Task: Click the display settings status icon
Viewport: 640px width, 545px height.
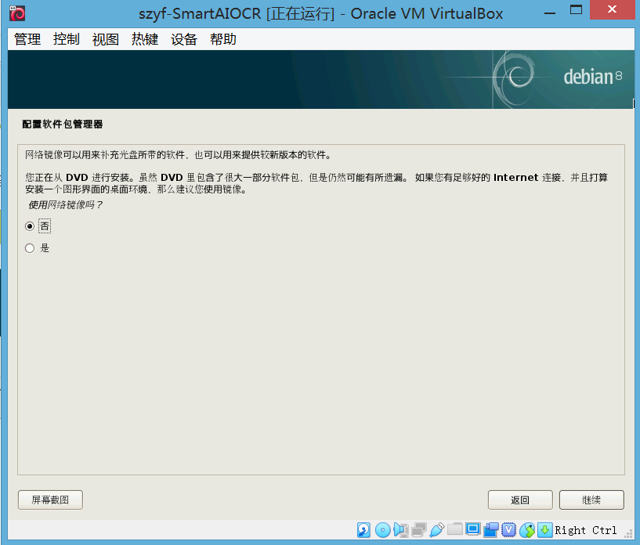Action: (472, 529)
